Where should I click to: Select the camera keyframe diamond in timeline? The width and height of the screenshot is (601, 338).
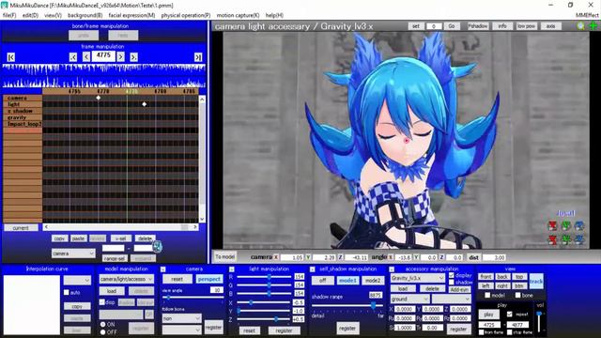pyautogui.click(x=99, y=98)
